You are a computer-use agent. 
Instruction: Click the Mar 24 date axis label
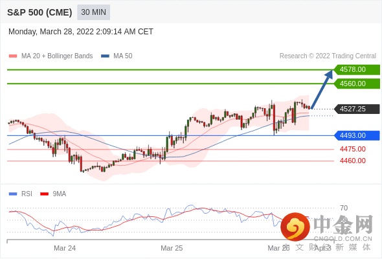(65, 248)
